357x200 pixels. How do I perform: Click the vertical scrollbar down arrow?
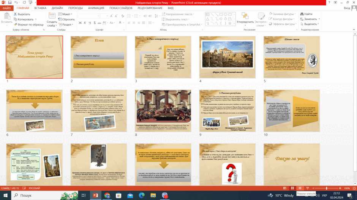pyautogui.click(x=354, y=184)
